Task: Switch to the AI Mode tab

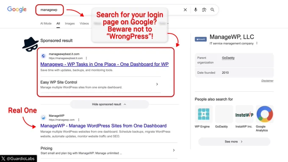Action: click(46, 24)
